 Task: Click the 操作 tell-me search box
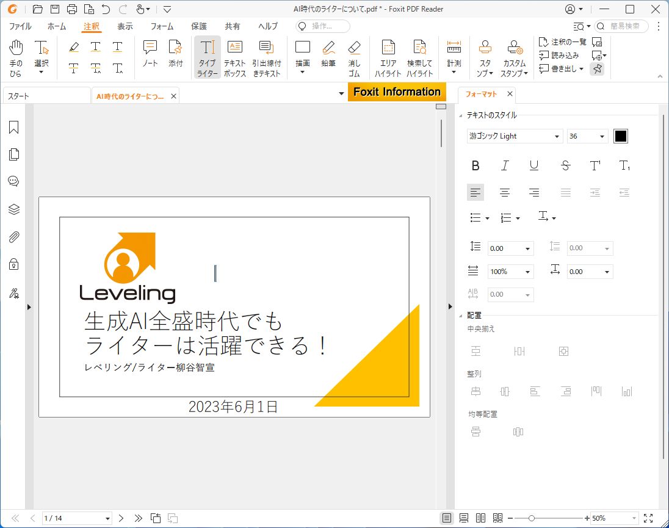click(x=323, y=26)
